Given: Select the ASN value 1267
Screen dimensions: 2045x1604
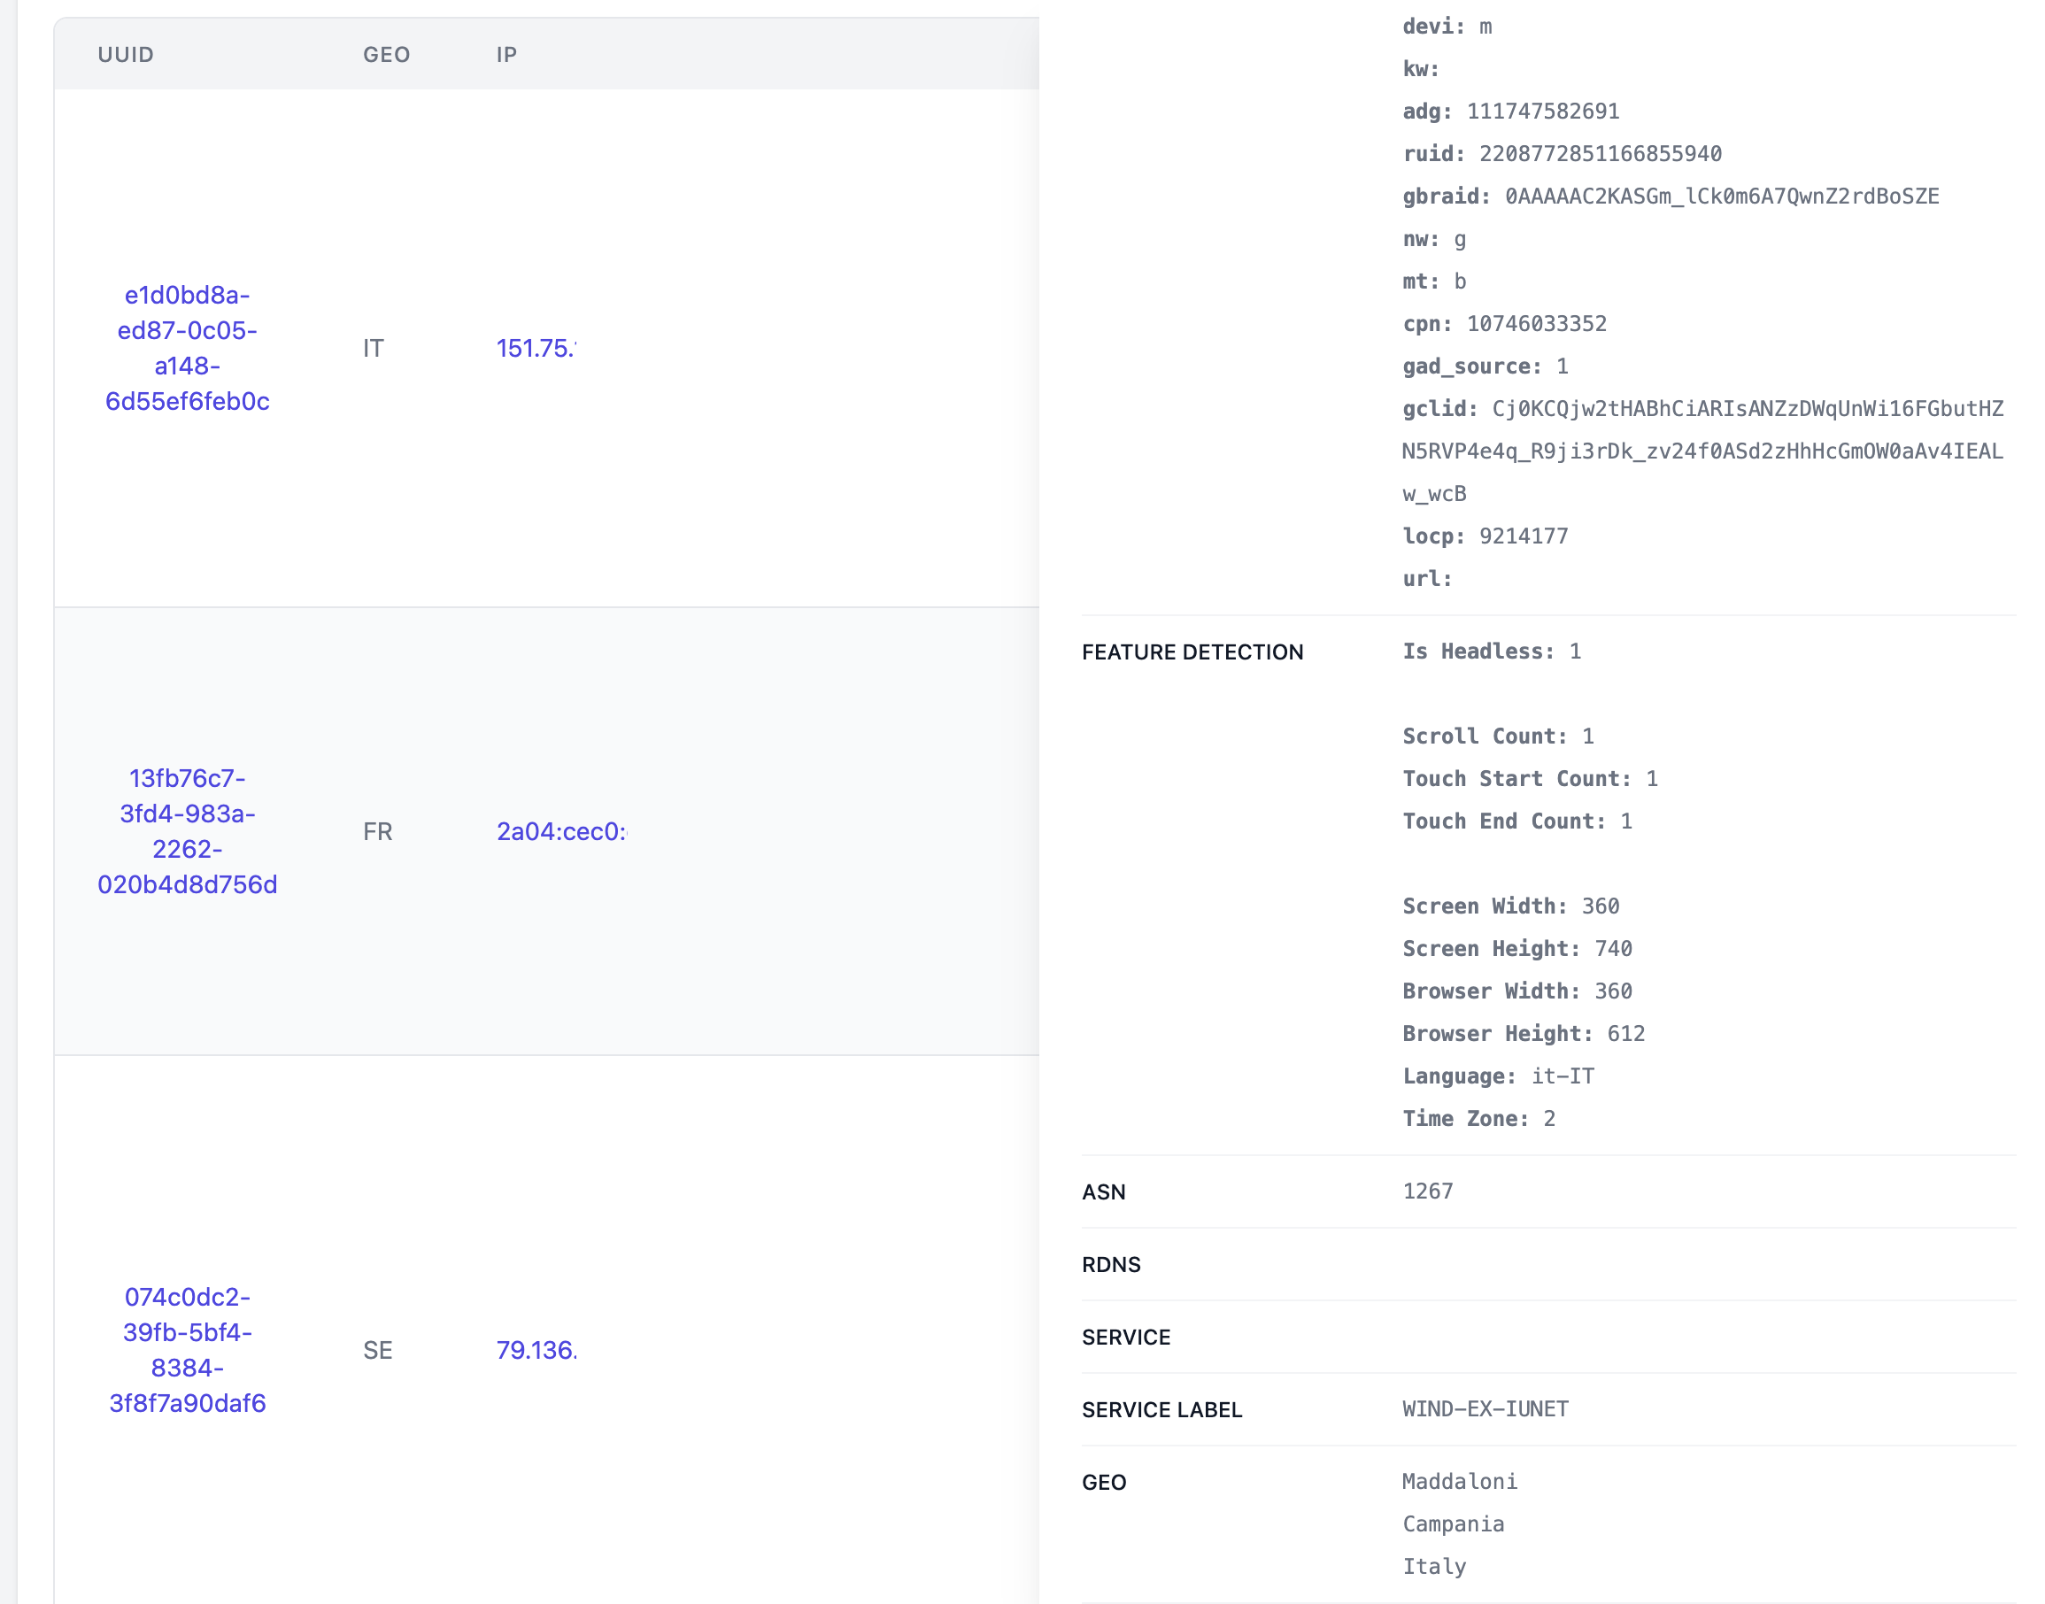Looking at the screenshot, I should pos(1427,1190).
